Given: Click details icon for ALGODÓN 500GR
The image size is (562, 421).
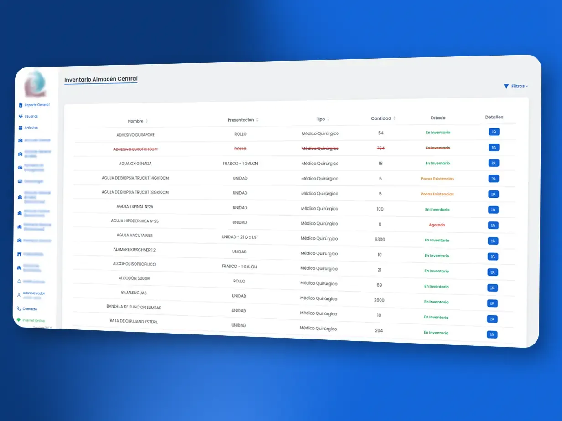Looking at the screenshot, I should [492, 288].
